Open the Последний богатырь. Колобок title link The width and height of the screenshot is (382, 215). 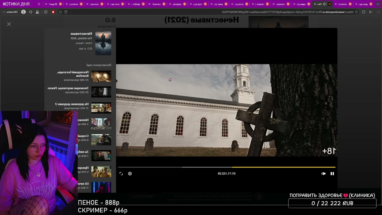(x=73, y=74)
